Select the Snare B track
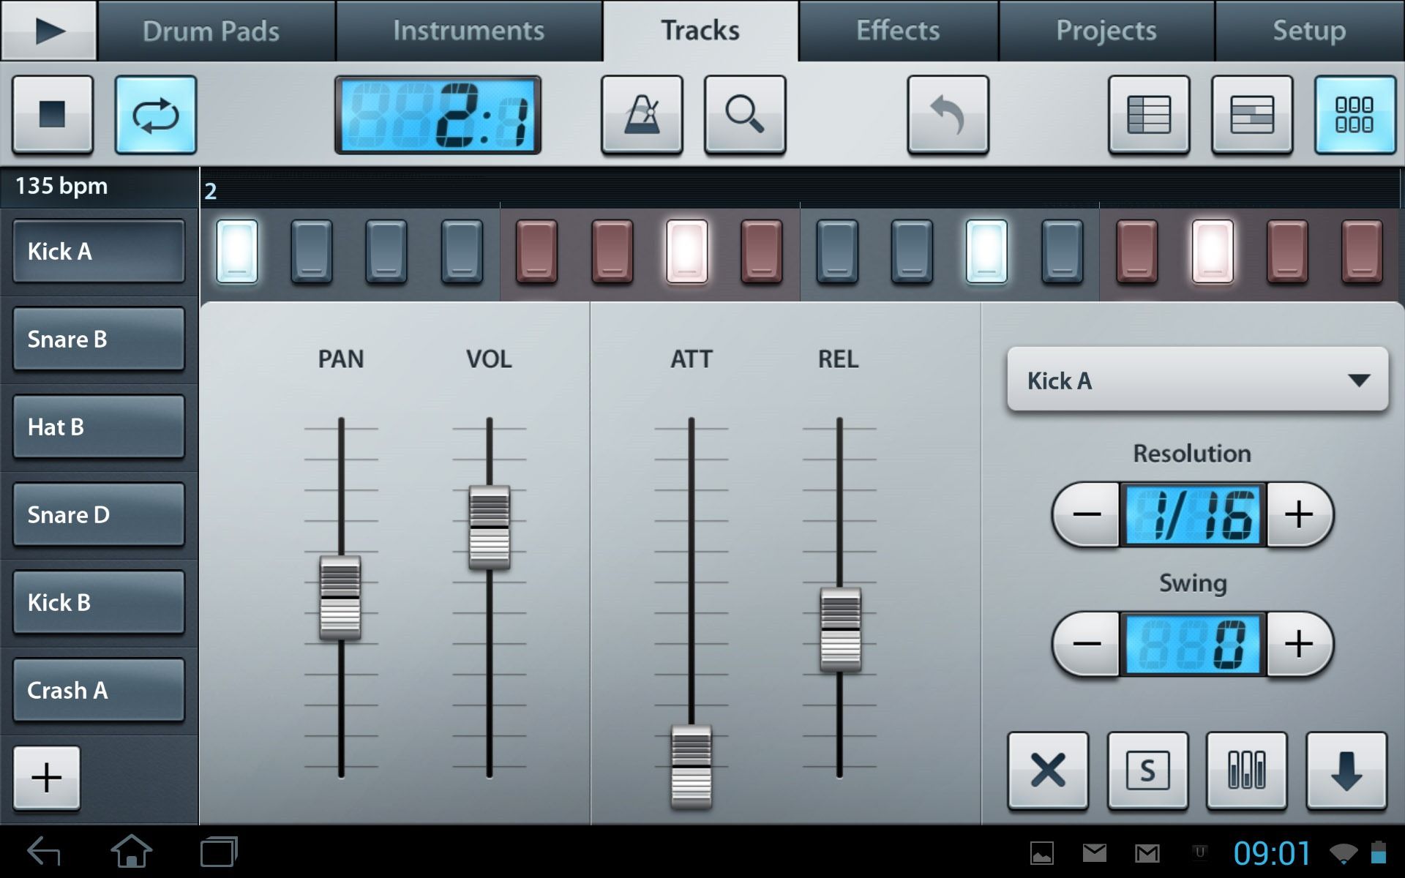The width and height of the screenshot is (1405, 878). tap(98, 339)
